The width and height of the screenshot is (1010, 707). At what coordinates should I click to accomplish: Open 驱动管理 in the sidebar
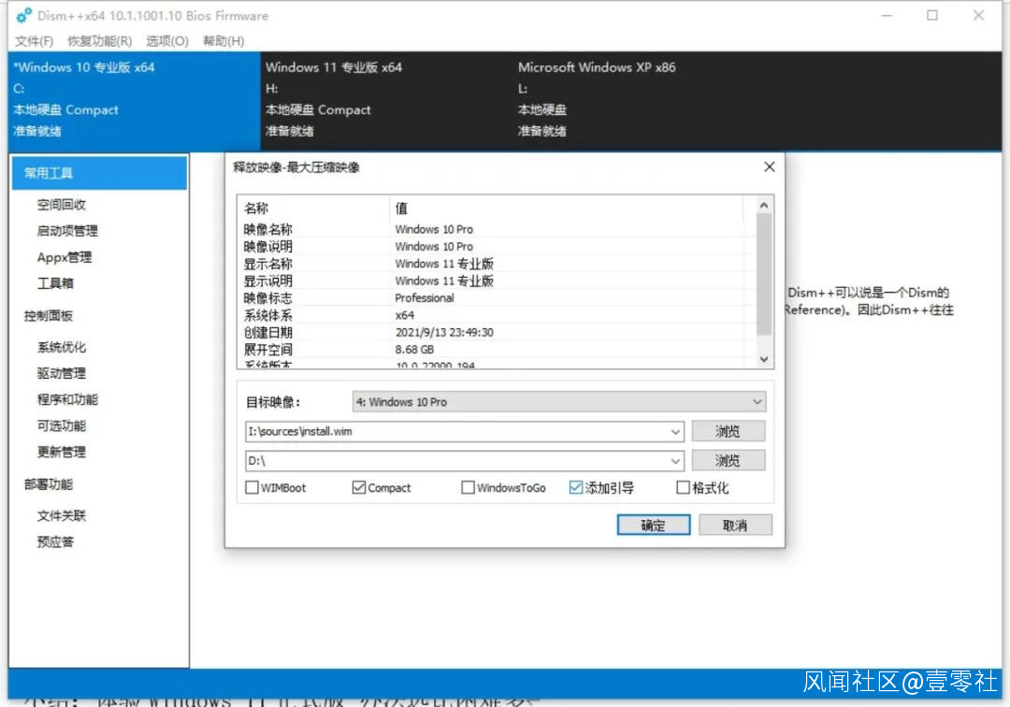[62, 373]
